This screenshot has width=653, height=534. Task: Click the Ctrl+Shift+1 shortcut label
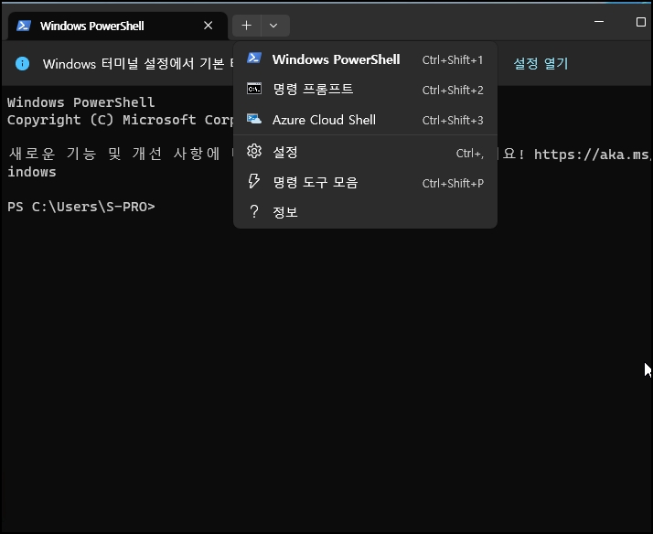[x=453, y=60]
